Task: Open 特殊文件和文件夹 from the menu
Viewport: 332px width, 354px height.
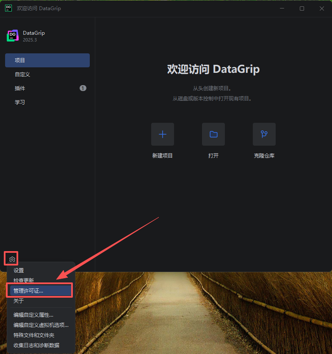Action: [41, 335]
